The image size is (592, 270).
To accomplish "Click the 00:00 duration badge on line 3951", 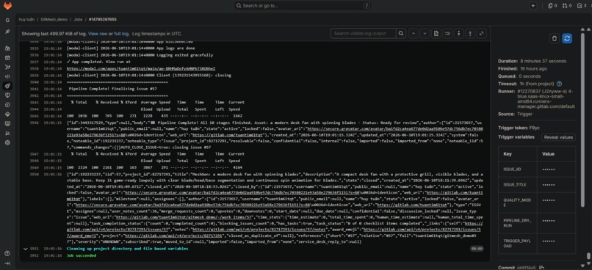I will [477, 249].
